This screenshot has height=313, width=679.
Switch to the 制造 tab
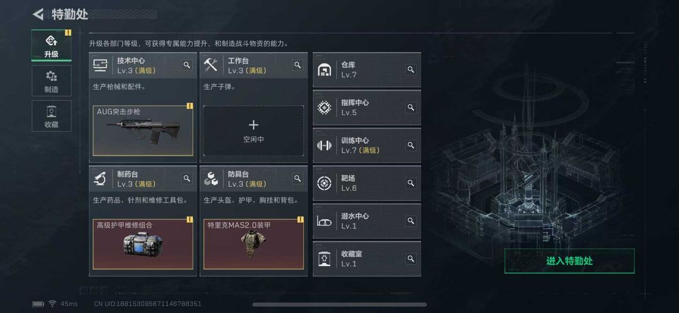click(x=51, y=81)
